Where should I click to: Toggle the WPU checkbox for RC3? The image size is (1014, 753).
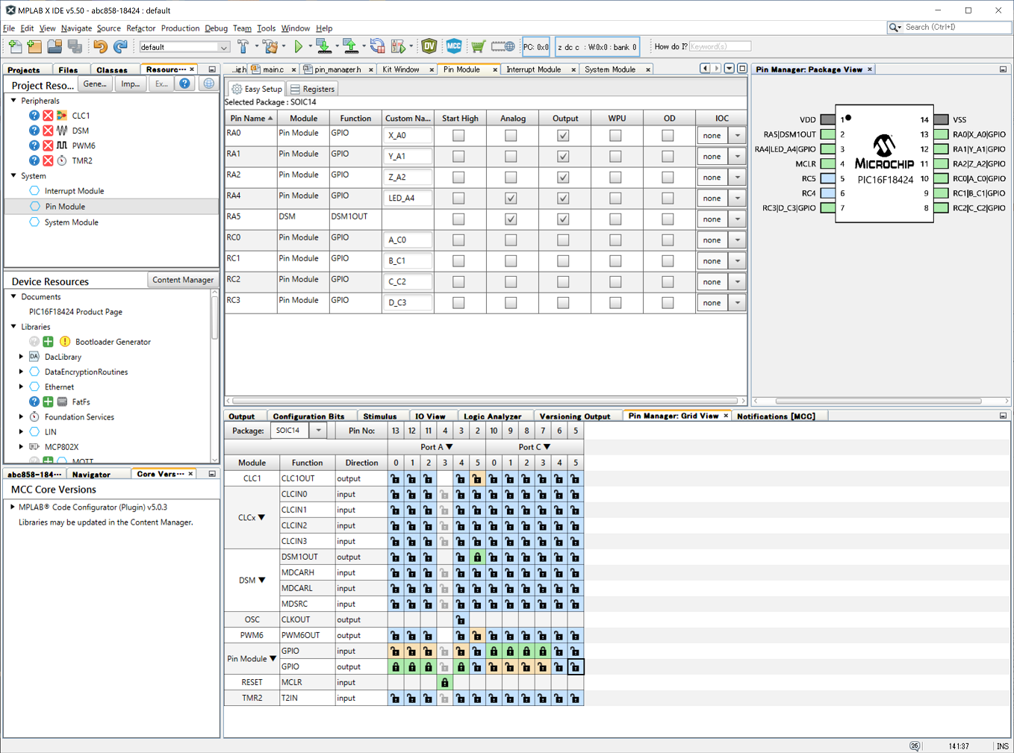coord(615,303)
